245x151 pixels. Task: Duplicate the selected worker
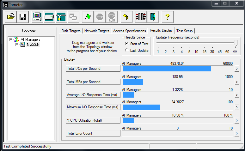click(x=73, y=17)
